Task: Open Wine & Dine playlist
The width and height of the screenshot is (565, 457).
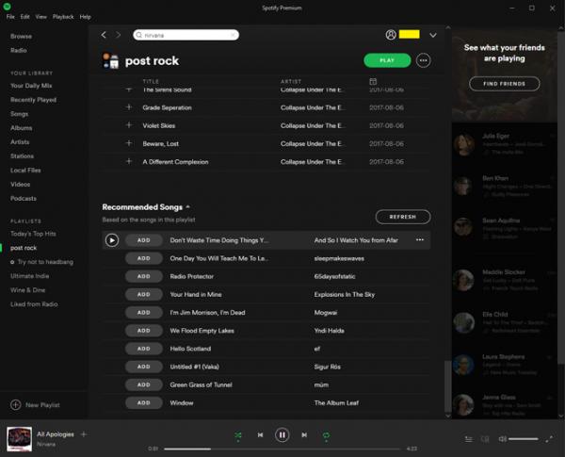Action: (27, 289)
